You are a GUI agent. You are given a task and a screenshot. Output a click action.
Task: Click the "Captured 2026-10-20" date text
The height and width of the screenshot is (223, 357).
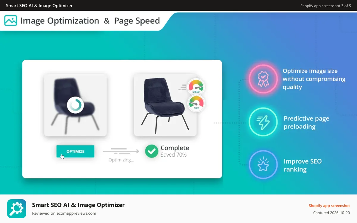331,213
